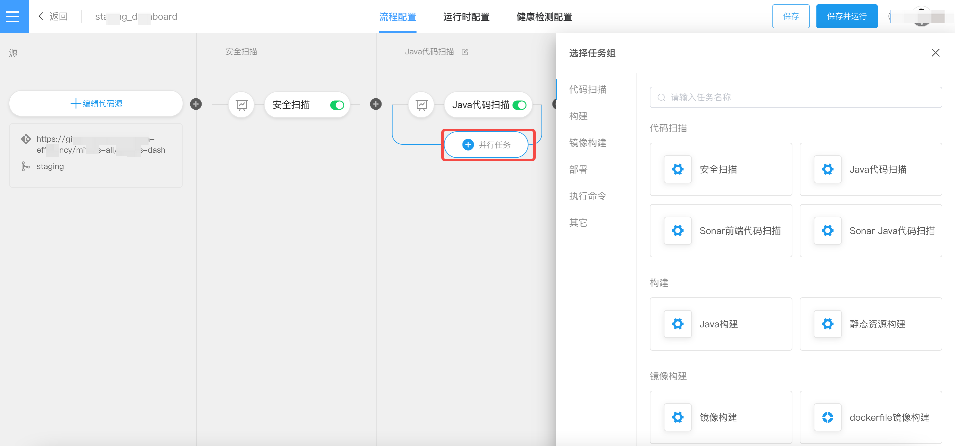Disable the Java代码扫描 task switch
This screenshot has width=955, height=446.
[x=519, y=105]
